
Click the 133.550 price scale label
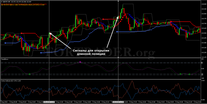[x=204, y=33]
